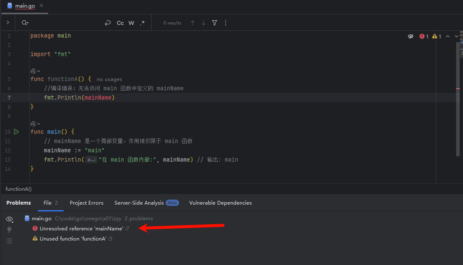Toggle Regex (.*) search option
Screen dimensions: 463x265
142,23
